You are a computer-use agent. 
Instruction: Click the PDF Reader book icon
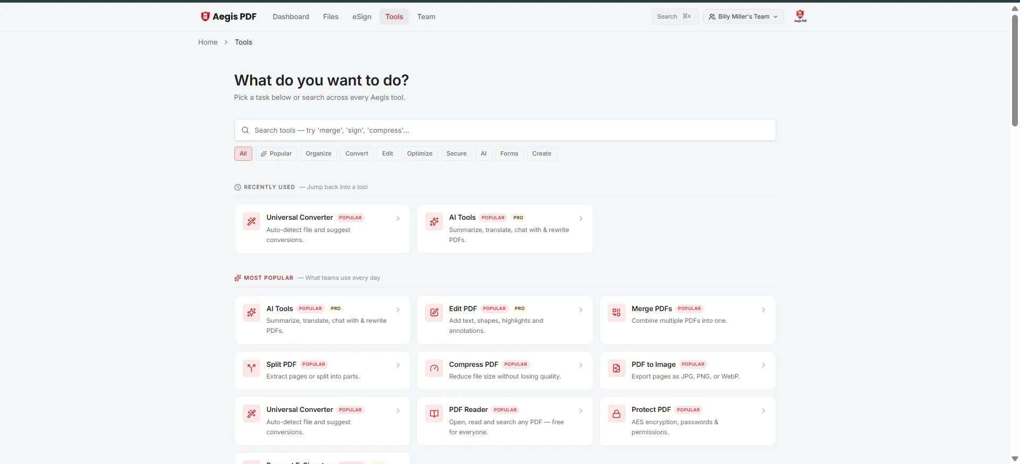point(434,414)
